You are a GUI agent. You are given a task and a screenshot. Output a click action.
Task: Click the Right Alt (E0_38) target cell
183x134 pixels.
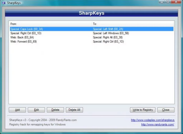[x=108, y=37]
